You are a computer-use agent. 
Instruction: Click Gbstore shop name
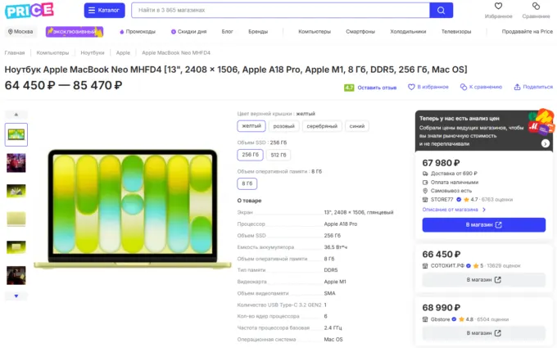click(x=440, y=319)
